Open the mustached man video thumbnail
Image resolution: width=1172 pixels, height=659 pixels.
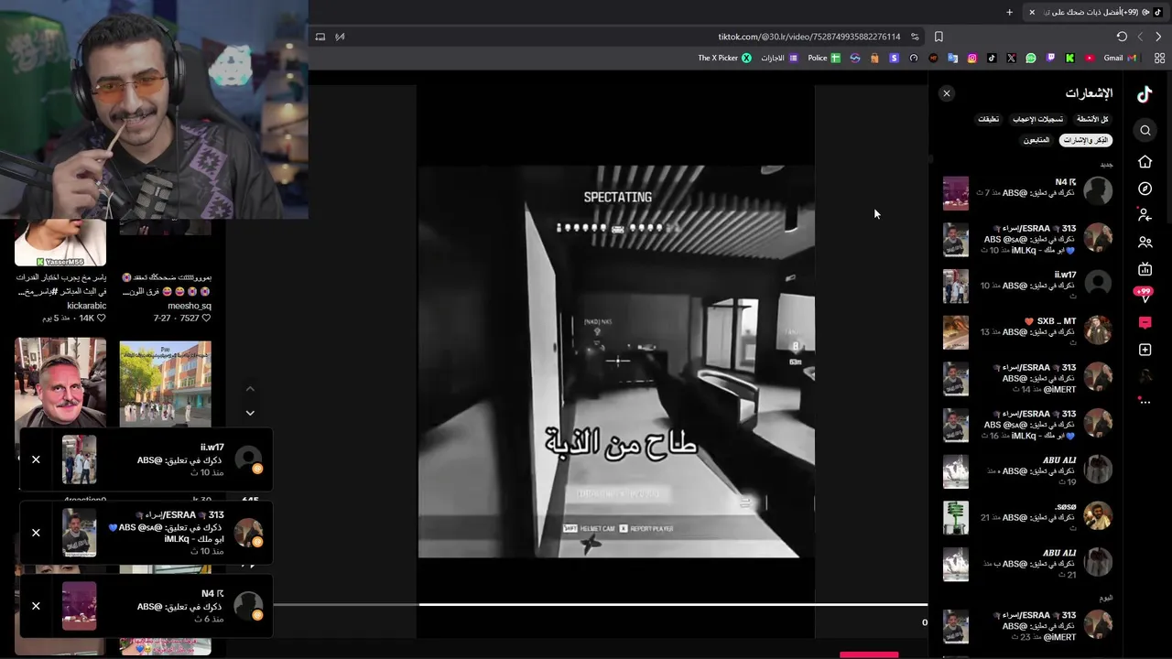[x=60, y=383]
